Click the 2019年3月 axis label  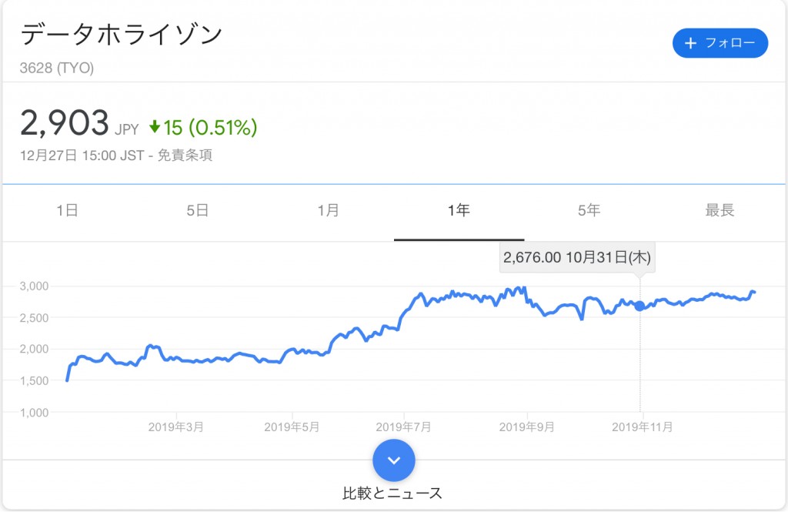(x=176, y=427)
